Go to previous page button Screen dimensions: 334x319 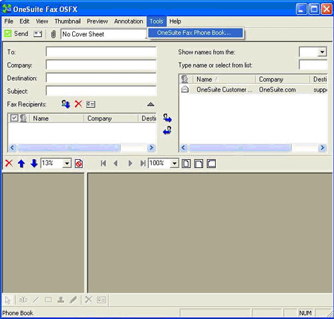point(116,163)
